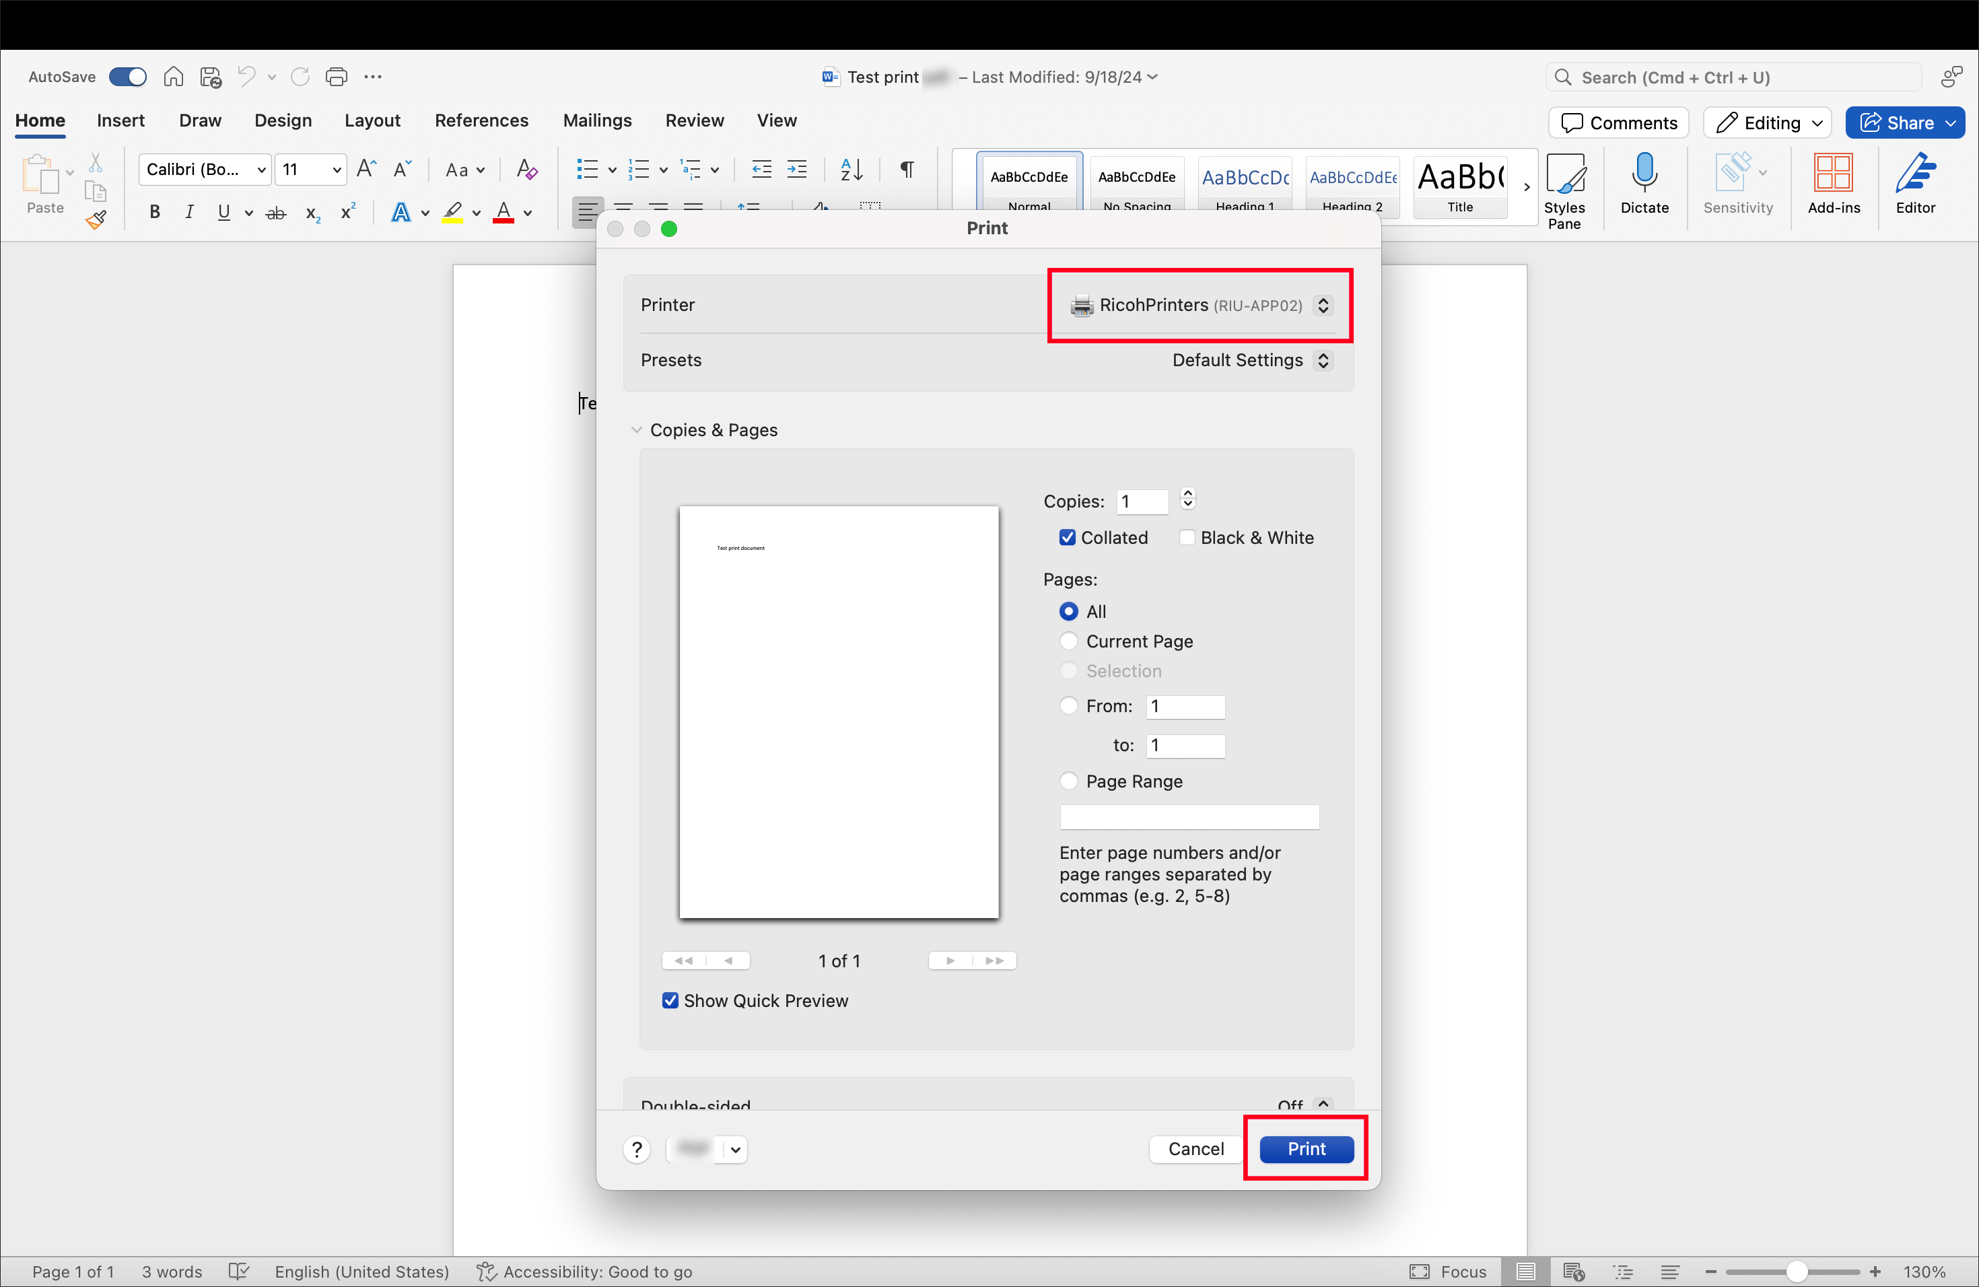Click the Page Range input field
Screen dimensions: 1979x1287
pos(1189,817)
